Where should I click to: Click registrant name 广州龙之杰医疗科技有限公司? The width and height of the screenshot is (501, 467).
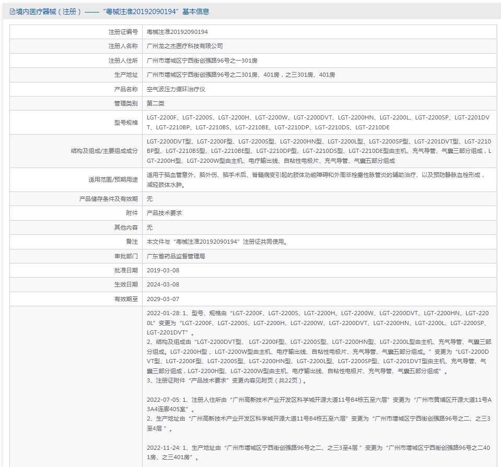(185, 46)
